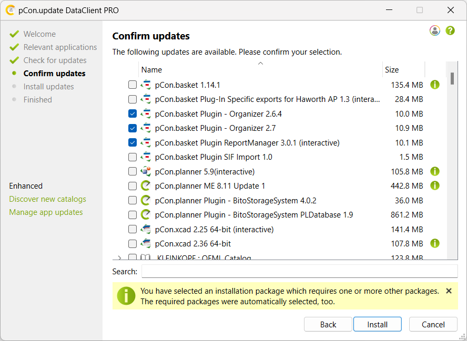Viewport: 467px width, 341px height.
Task: Click the SIF Import 1.0 plugin icon
Action: click(146, 157)
